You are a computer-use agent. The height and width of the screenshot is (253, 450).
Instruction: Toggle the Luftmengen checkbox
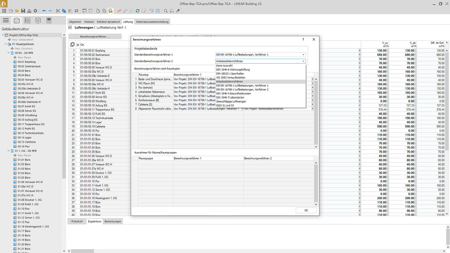click(70, 27)
